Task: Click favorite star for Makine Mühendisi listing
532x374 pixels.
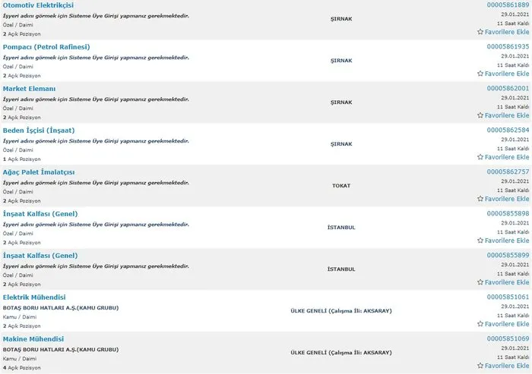Action: (480, 366)
